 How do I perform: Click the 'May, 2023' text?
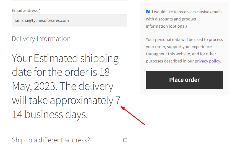coord(34,87)
